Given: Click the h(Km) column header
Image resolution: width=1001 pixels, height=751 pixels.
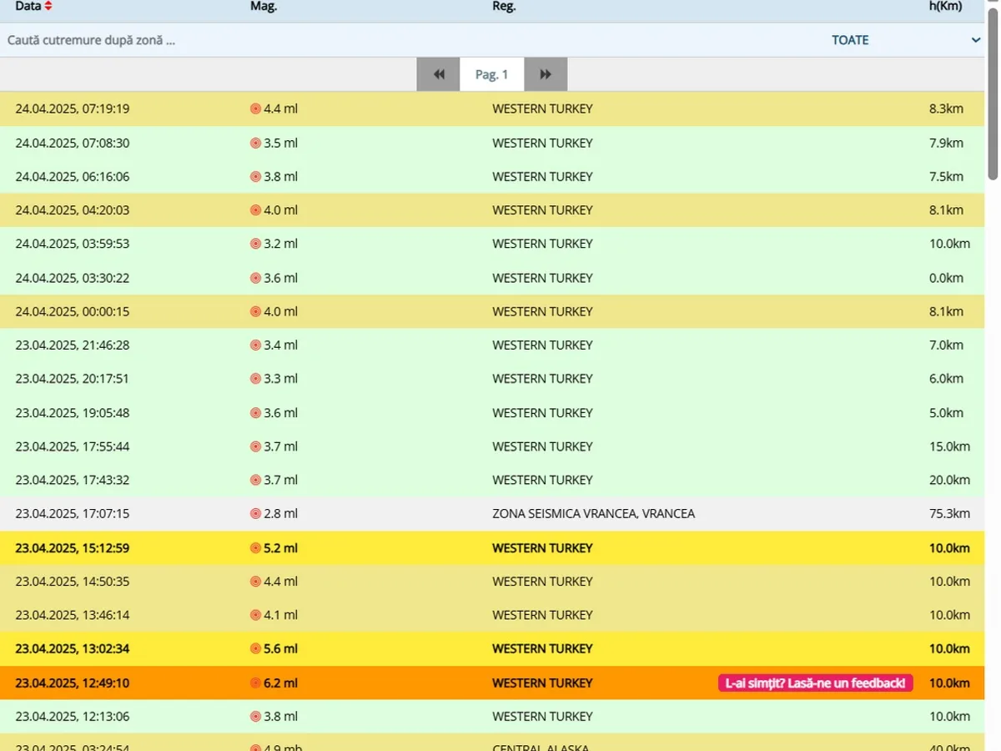Looking at the screenshot, I should tap(946, 7).
